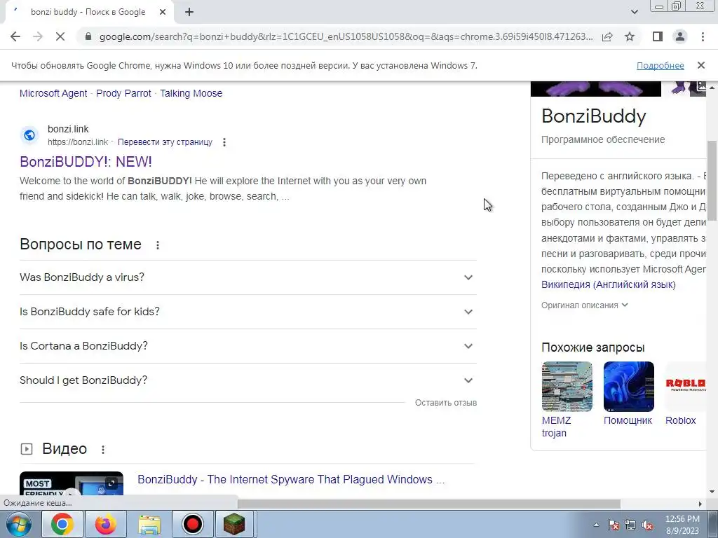The width and height of the screenshot is (718, 538).
Task: Click the MEMZ trojan text link
Action: coord(556,427)
